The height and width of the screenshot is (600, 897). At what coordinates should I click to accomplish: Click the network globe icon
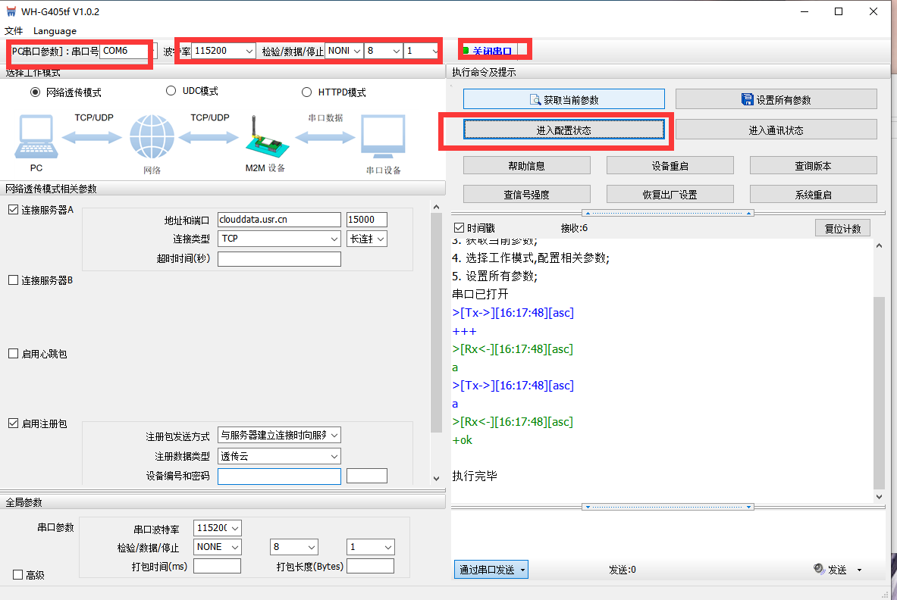coord(152,137)
